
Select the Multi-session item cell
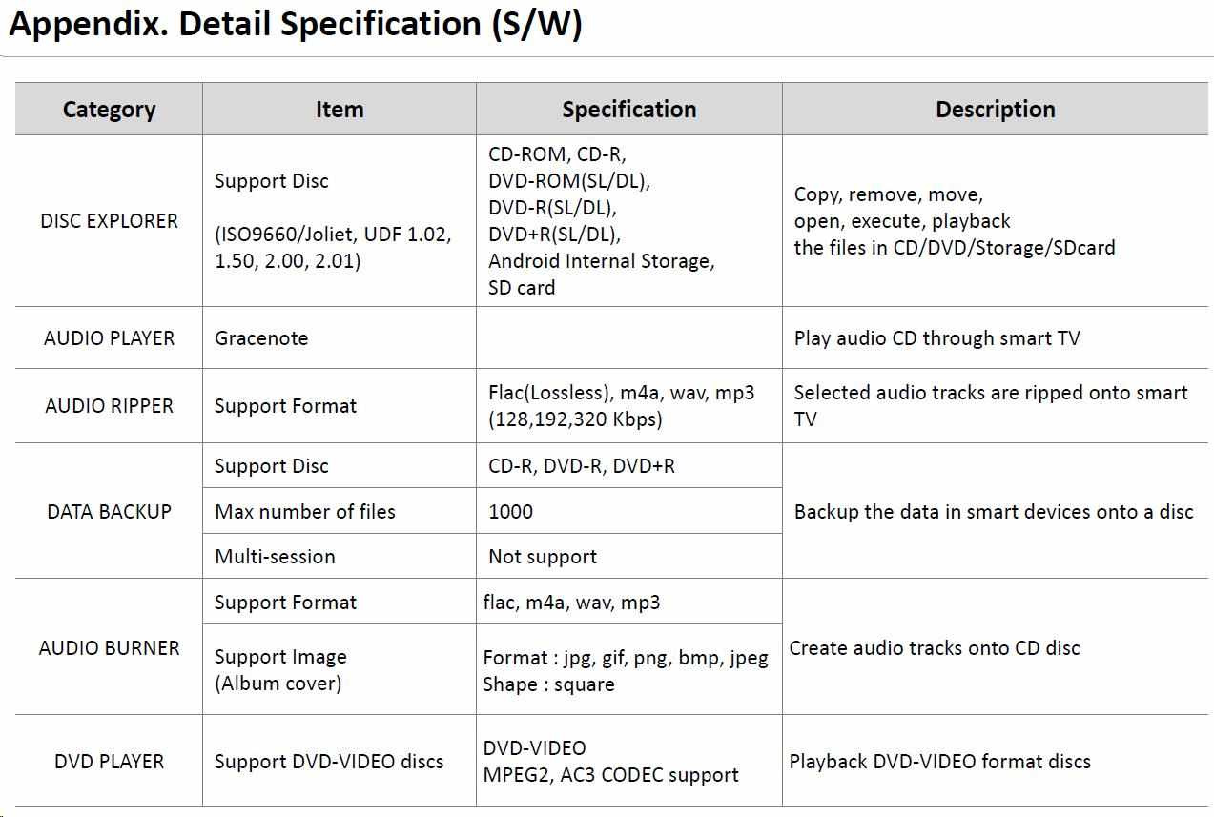275,557
